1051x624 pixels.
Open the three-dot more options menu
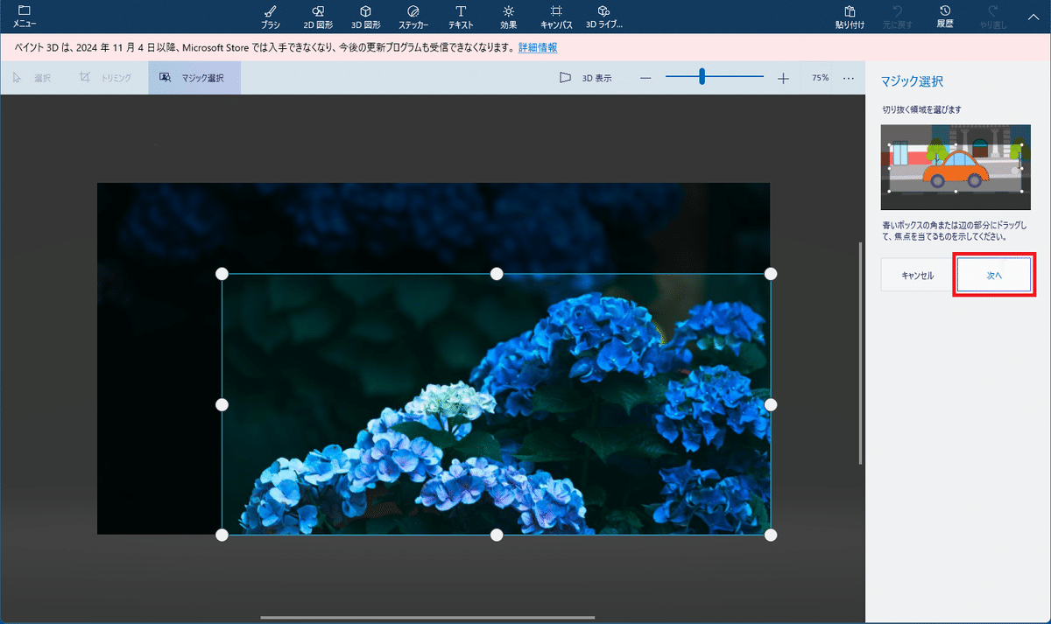point(849,78)
